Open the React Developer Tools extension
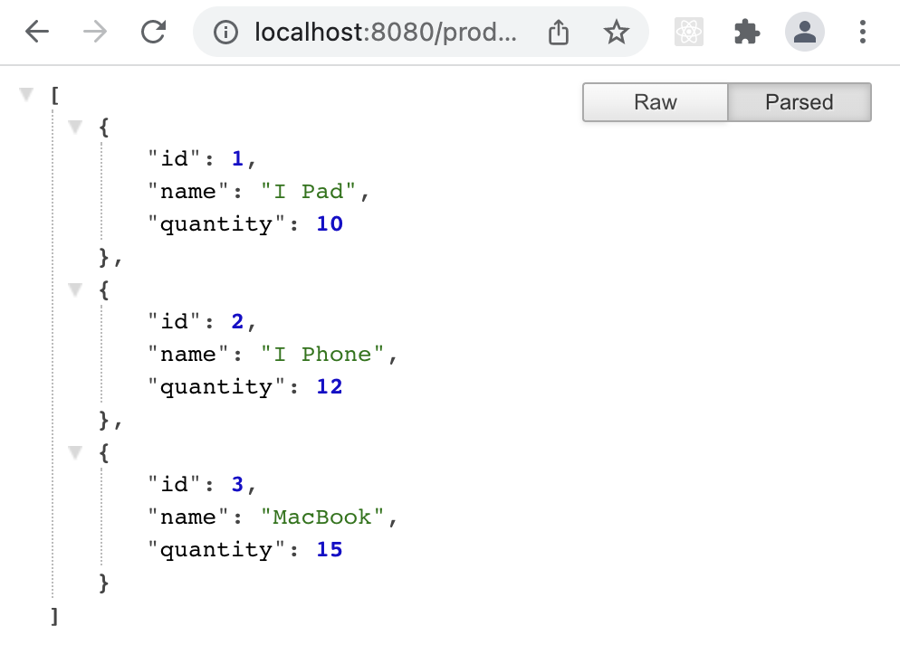 [x=689, y=32]
